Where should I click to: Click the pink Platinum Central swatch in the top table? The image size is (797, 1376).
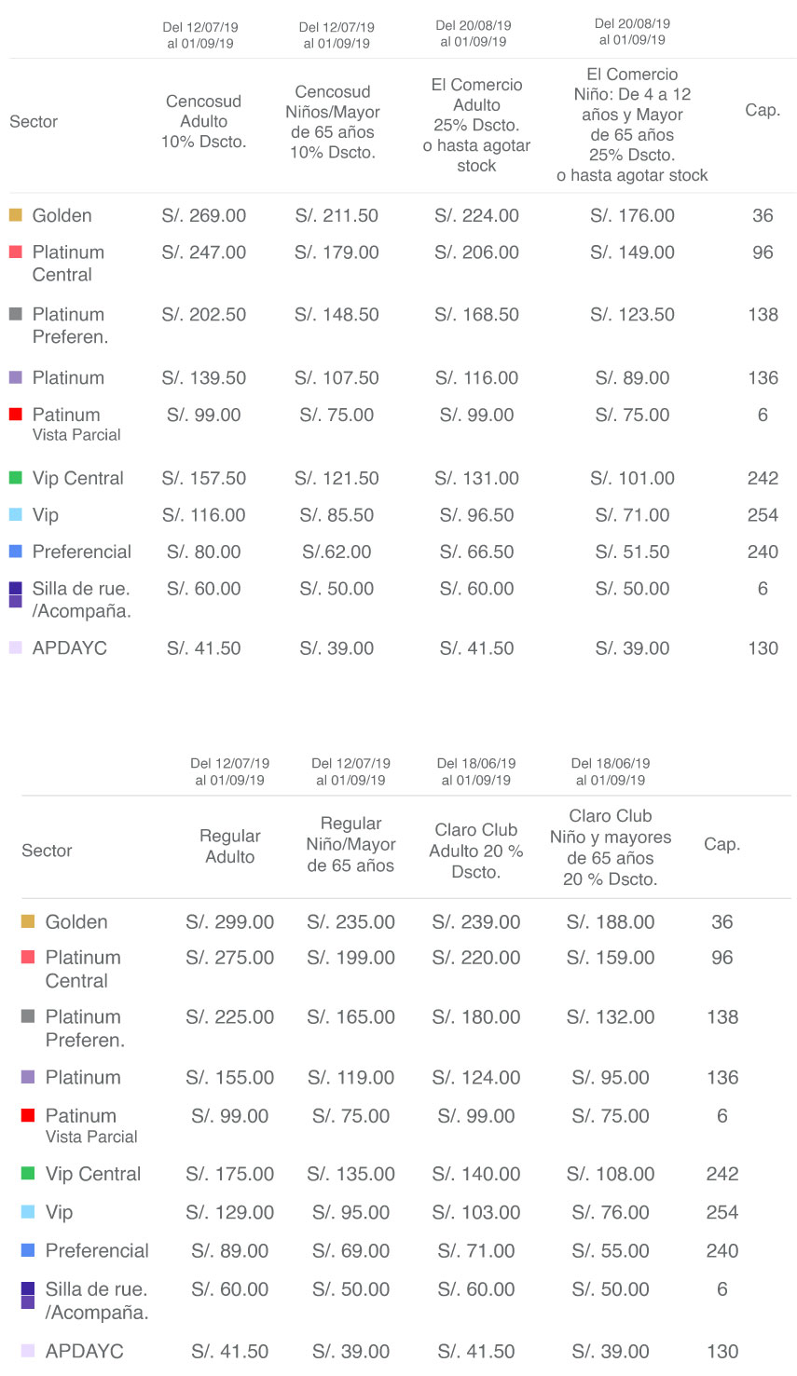tap(15, 252)
